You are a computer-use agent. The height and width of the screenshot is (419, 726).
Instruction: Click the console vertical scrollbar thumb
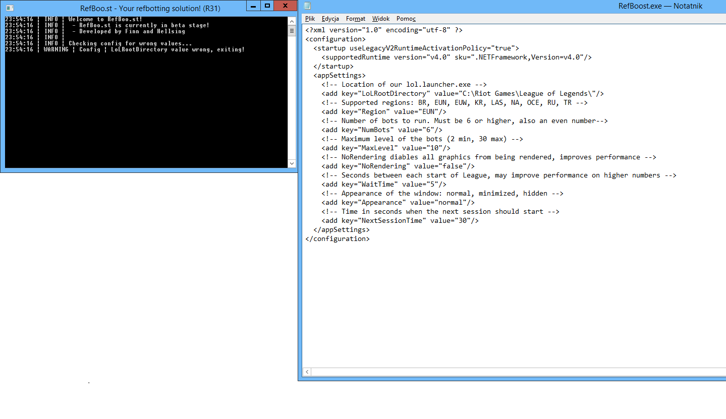click(x=292, y=30)
